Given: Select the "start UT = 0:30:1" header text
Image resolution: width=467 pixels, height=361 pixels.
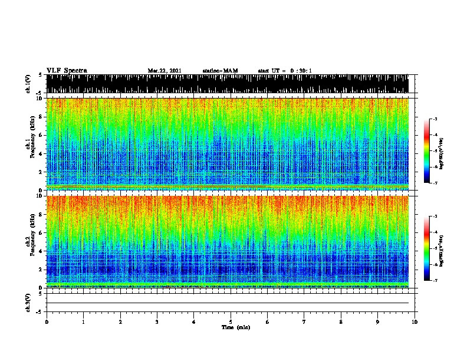Looking at the screenshot, I should [285, 71].
